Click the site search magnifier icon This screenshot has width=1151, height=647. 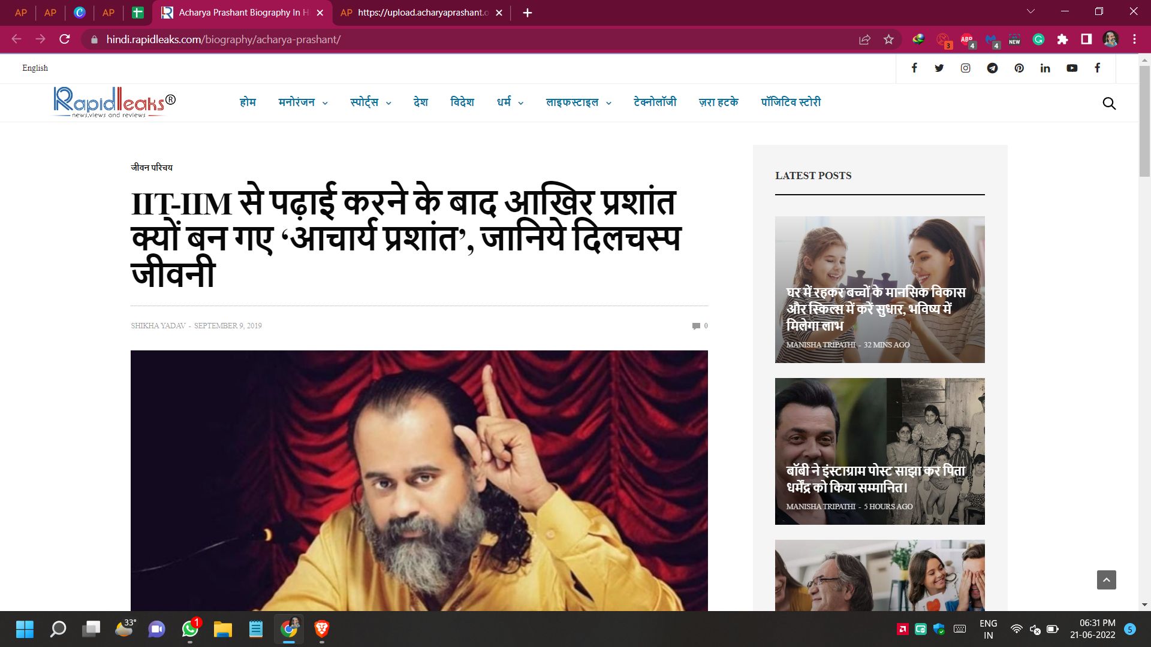1109,104
